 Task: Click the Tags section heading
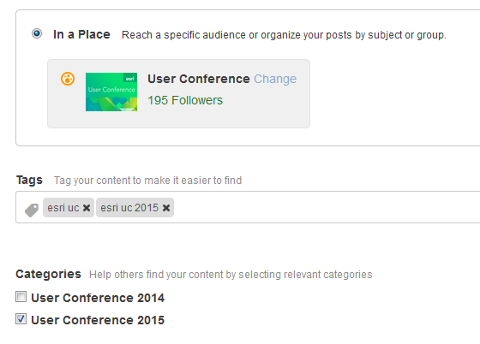point(29,180)
